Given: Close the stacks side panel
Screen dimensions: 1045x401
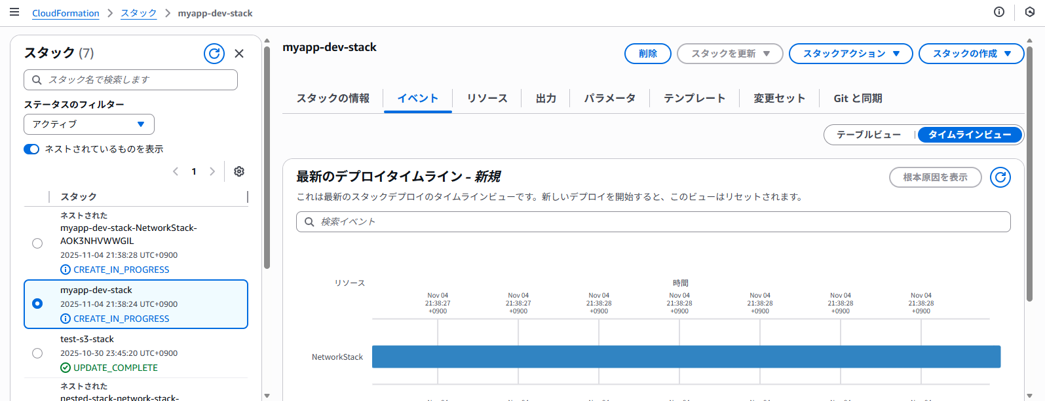Looking at the screenshot, I should pos(239,54).
